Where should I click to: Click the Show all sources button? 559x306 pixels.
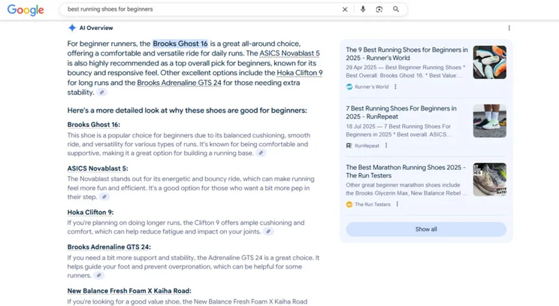pos(426,229)
